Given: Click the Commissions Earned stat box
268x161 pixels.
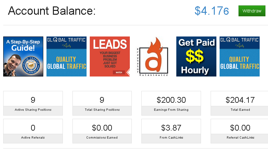Looking at the screenshot, I should pos(102,131).
